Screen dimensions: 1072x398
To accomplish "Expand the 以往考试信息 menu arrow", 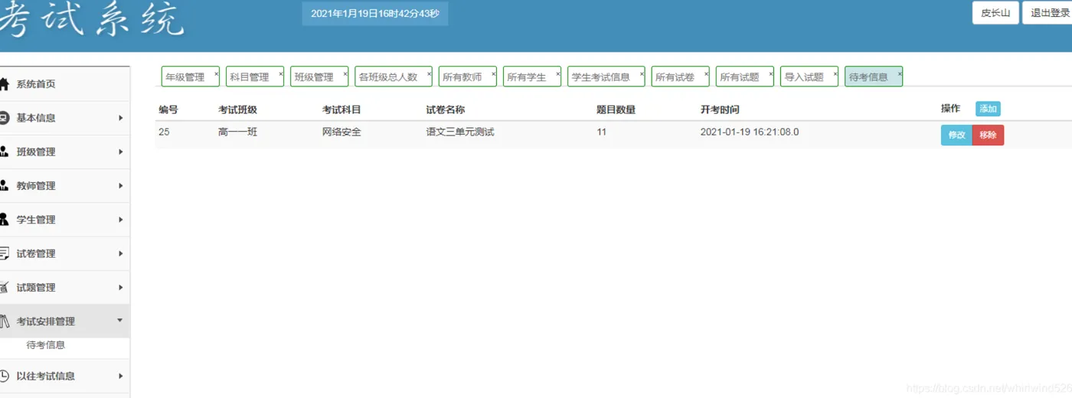I will click(x=121, y=376).
